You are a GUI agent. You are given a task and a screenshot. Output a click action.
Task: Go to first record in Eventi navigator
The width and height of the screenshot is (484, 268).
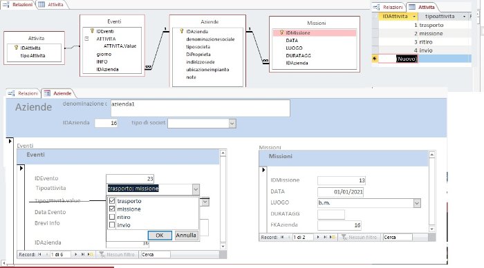point(40,254)
